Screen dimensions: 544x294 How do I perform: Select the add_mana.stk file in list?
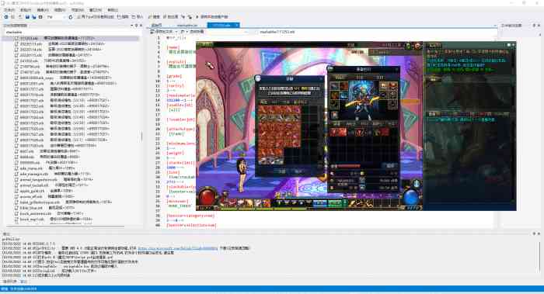[x=31, y=168]
